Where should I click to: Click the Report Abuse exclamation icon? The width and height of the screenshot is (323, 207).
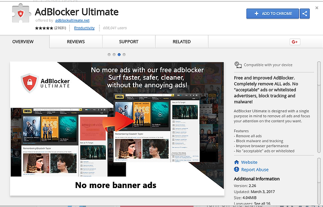tap(236, 170)
